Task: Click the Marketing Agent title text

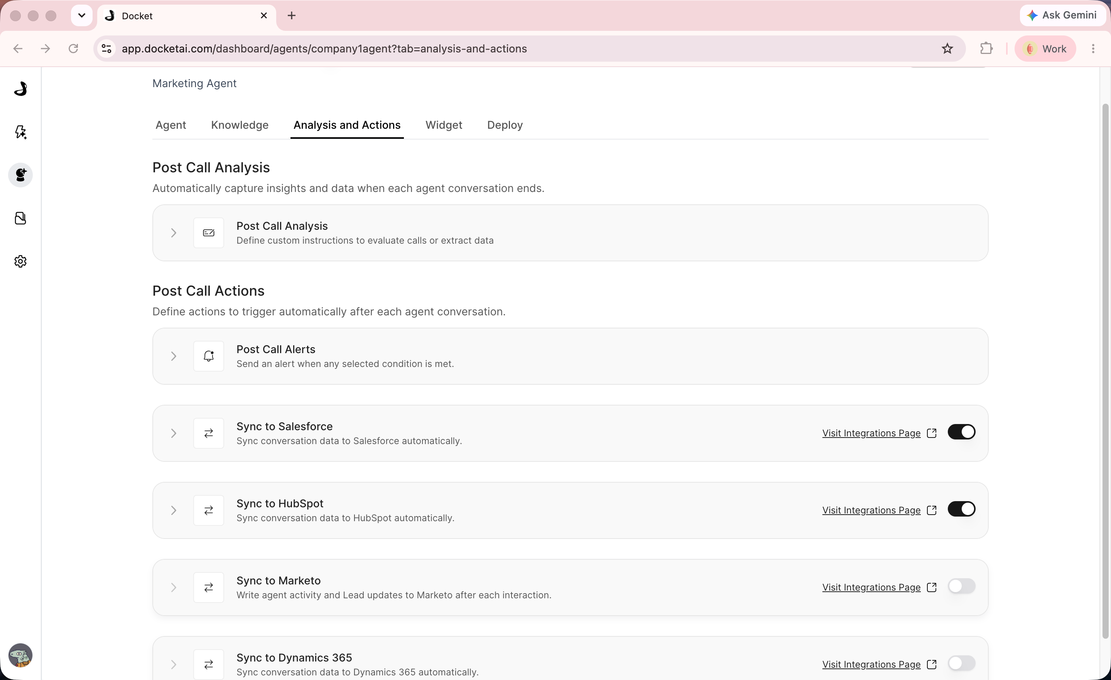Action: tap(194, 83)
